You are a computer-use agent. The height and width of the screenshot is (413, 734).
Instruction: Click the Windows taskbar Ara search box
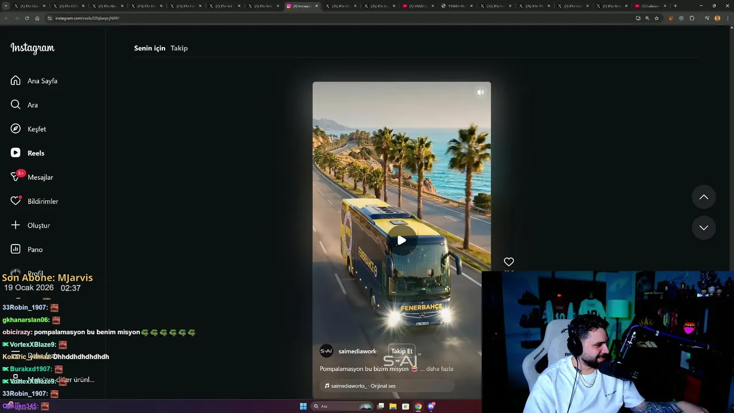[342, 406]
